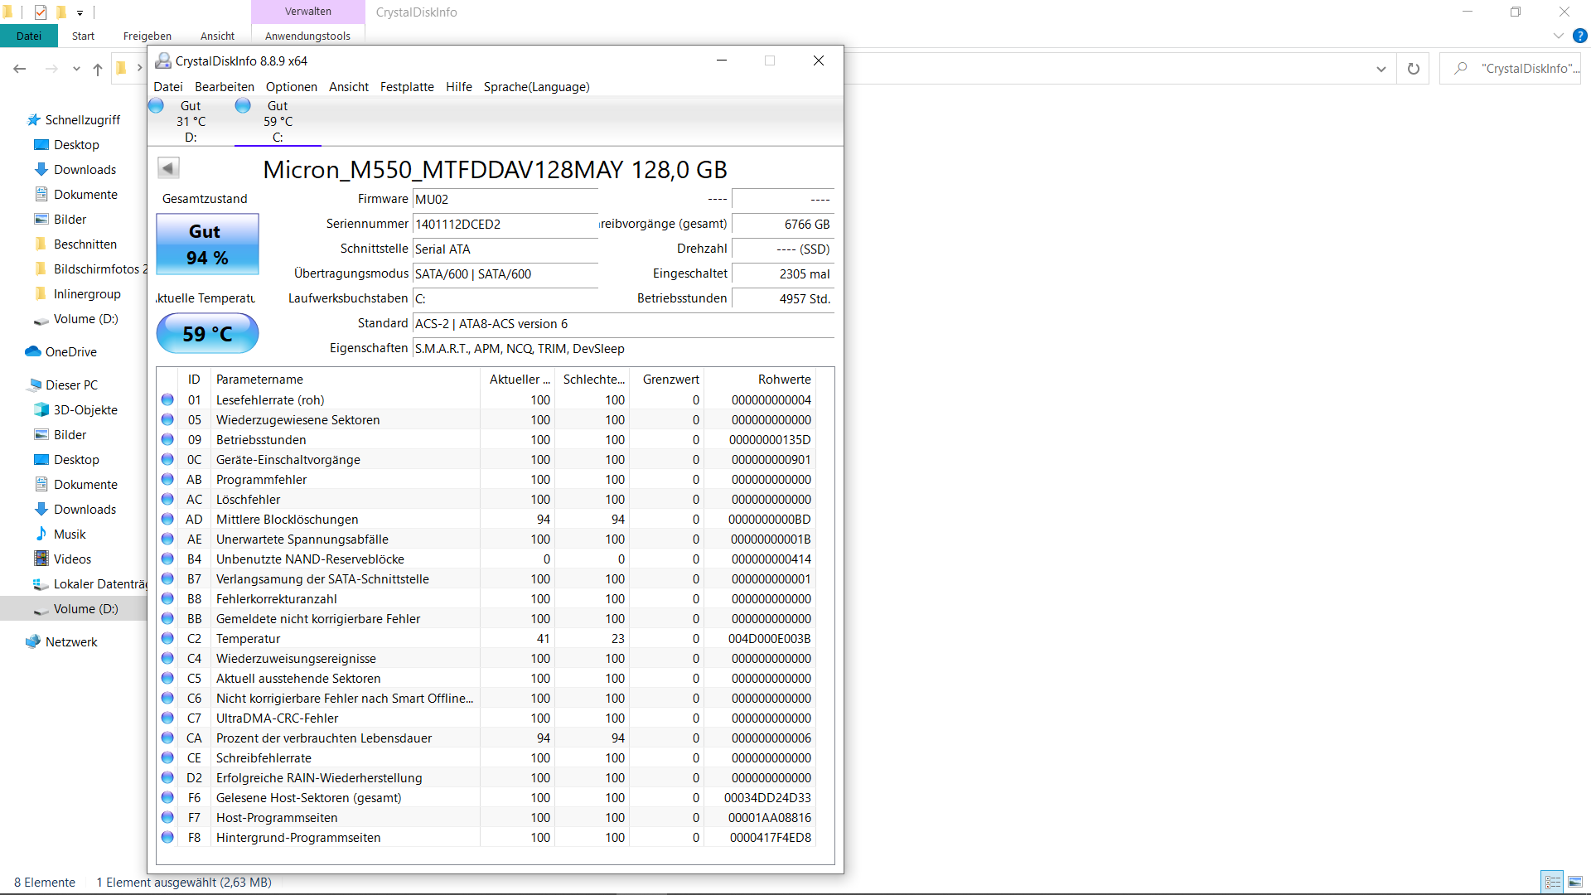
Task: Open Explorer Ansicht ribbon tab
Action: (217, 36)
